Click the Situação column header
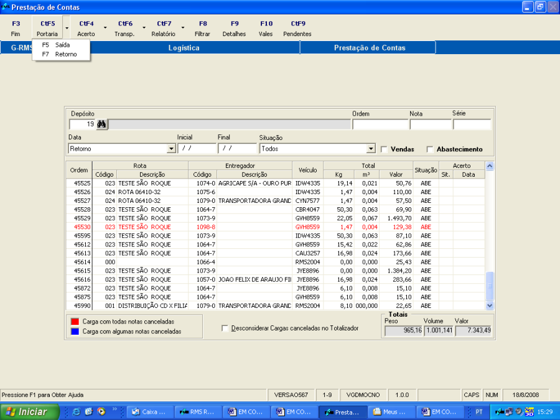560x420 pixels. coord(426,170)
